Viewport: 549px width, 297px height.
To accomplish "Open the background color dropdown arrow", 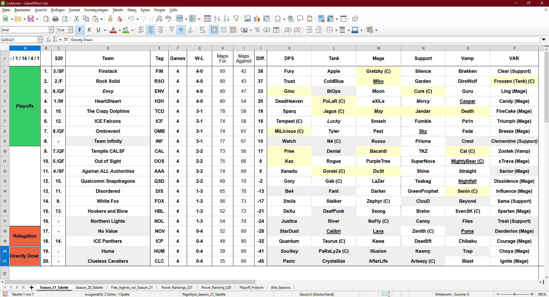I will [132, 30].
